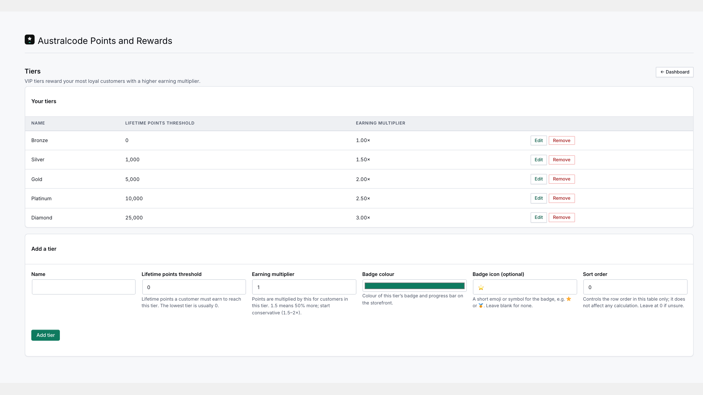Image resolution: width=703 pixels, height=395 pixels.
Task: Select the Bronze name cell
Action: pyautogui.click(x=40, y=140)
